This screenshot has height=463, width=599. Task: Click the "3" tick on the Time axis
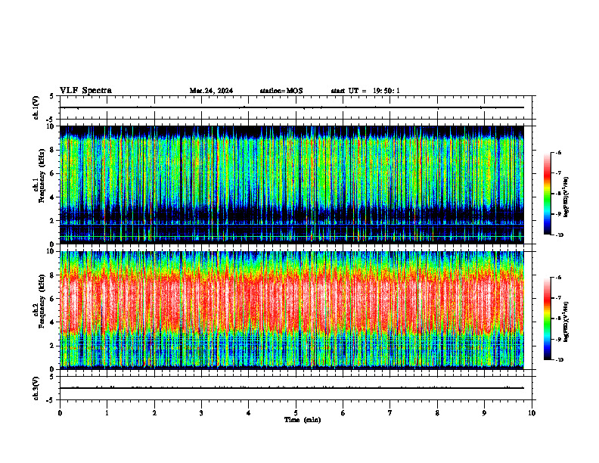click(201, 413)
